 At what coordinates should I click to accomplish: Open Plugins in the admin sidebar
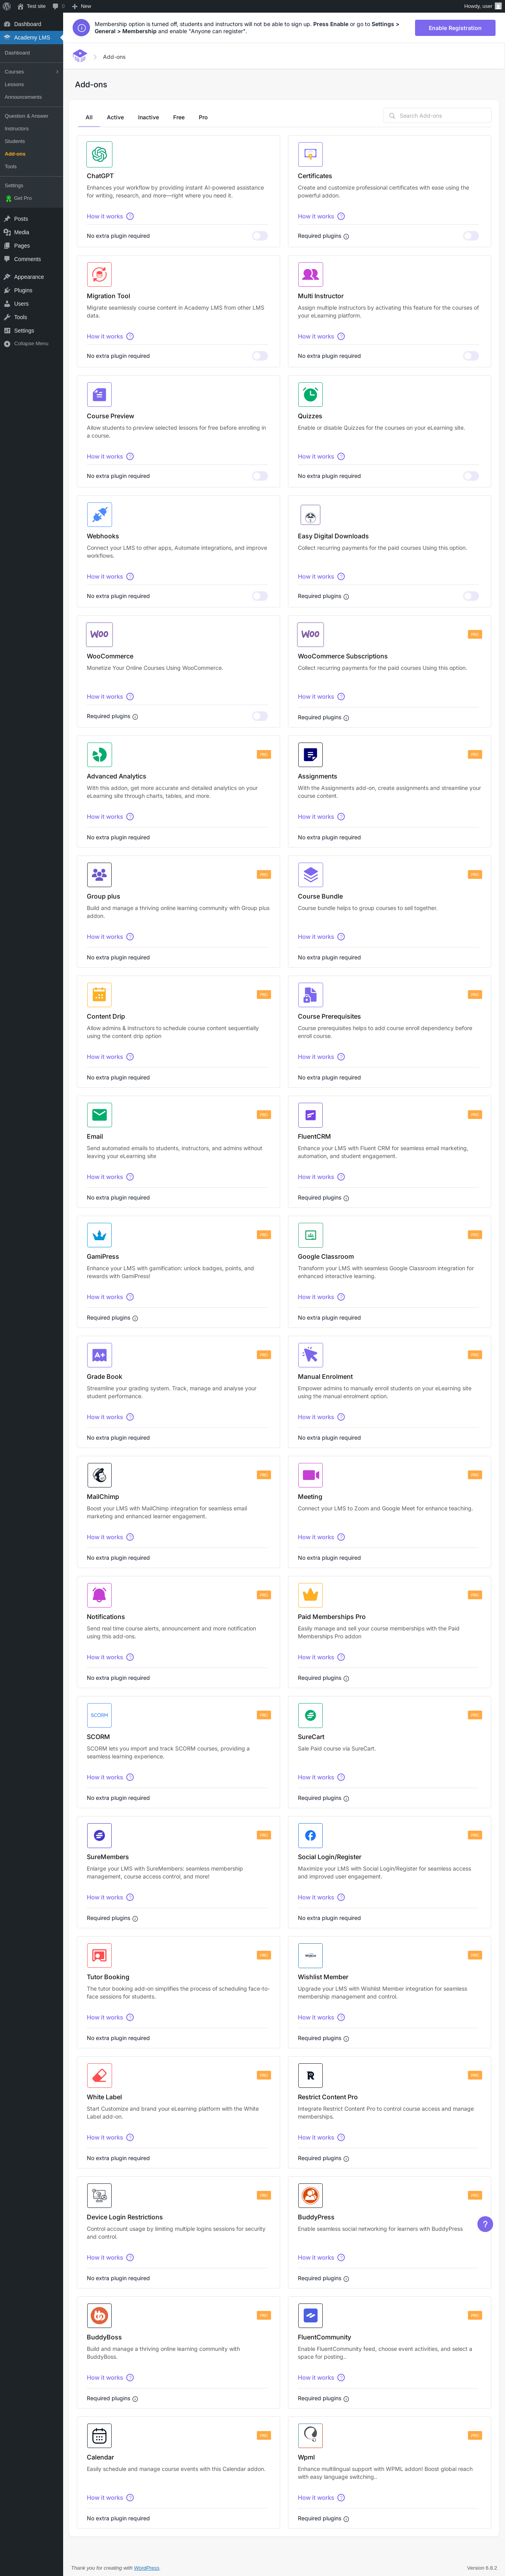pos(31,290)
